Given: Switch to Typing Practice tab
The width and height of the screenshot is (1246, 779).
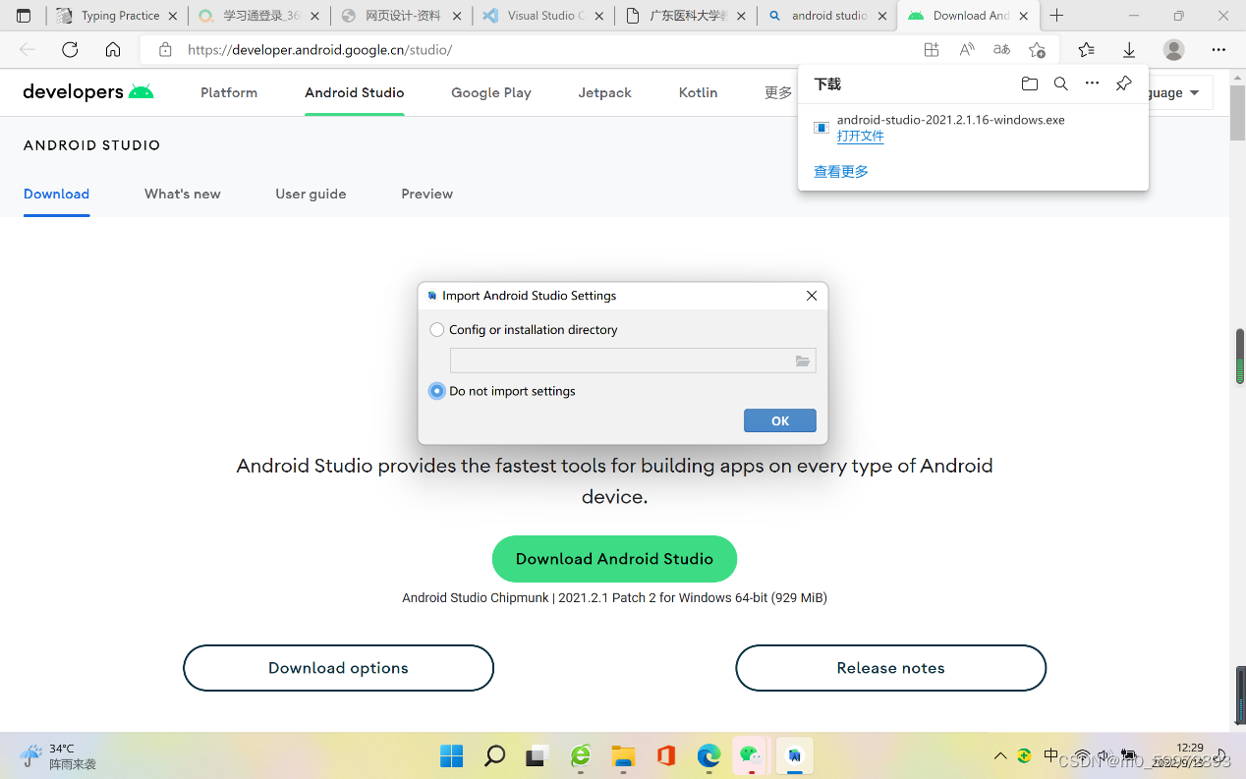Looking at the screenshot, I should click(118, 16).
